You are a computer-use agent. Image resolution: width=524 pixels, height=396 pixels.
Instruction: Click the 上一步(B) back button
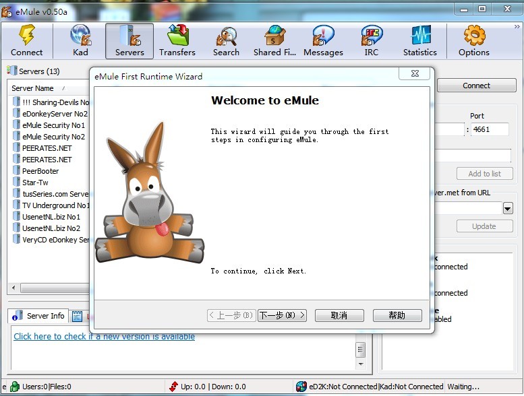click(x=231, y=315)
